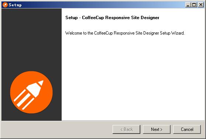Close the Setup window
Image resolution: width=206 pixels, height=139 pixels.
(x=201, y=5)
